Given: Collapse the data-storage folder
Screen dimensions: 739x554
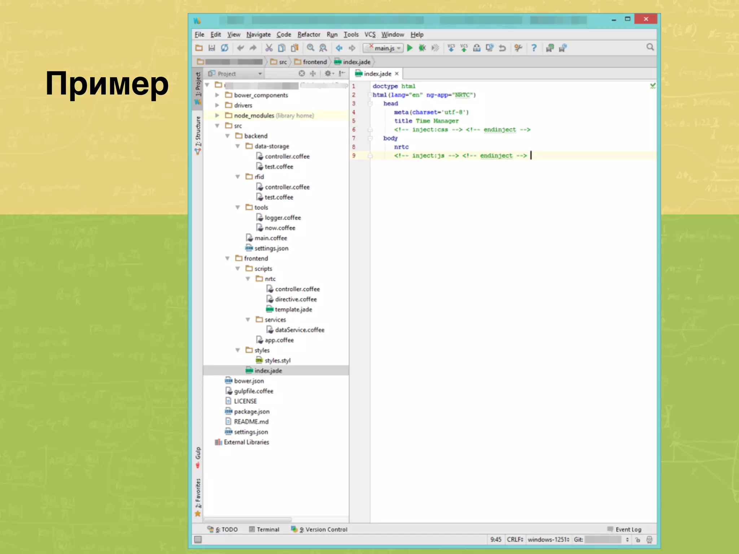Looking at the screenshot, I should pos(238,146).
